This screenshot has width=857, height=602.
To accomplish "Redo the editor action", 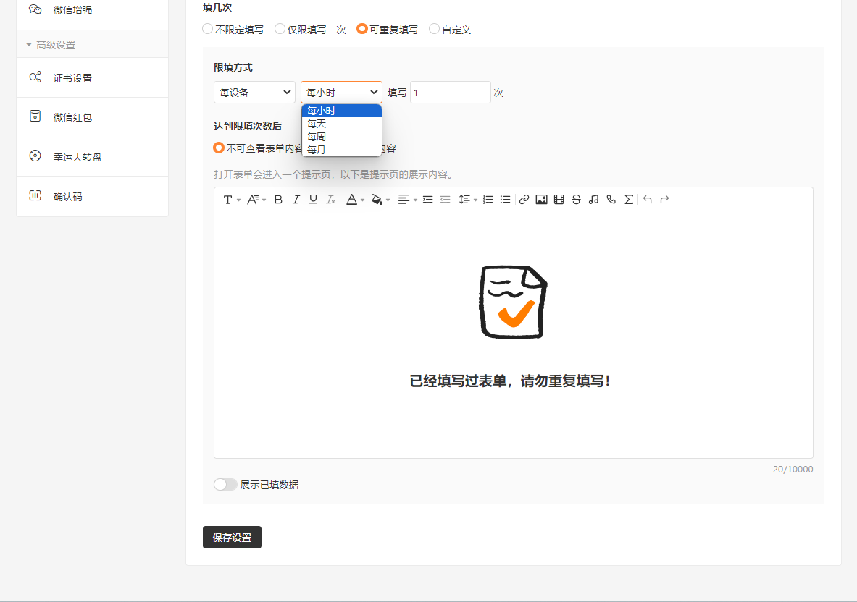I will [665, 200].
